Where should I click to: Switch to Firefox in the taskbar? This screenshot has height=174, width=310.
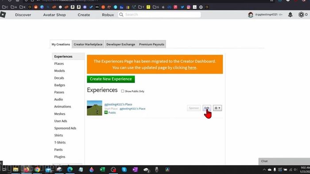pyautogui.click(x=26, y=170)
